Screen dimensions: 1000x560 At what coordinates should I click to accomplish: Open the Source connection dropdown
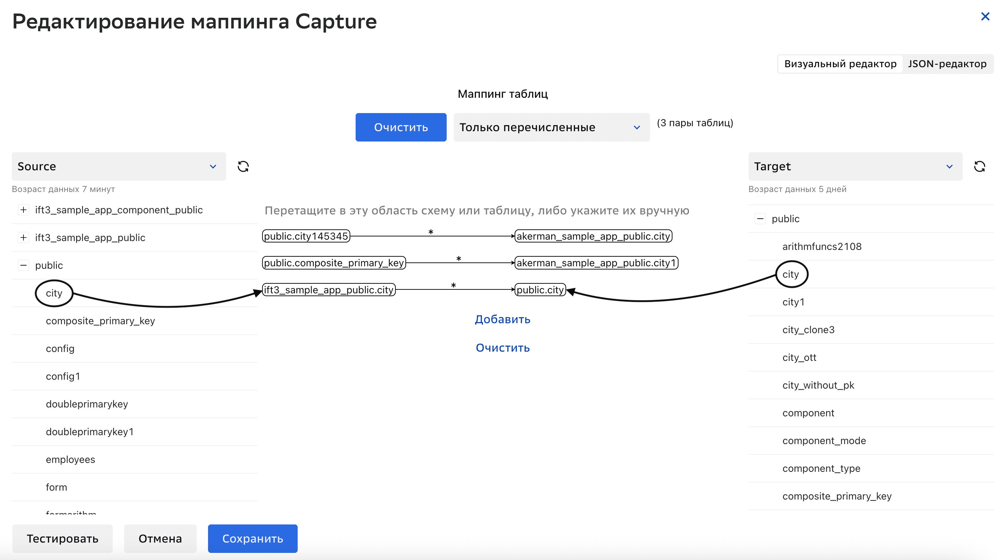(118, 166)
